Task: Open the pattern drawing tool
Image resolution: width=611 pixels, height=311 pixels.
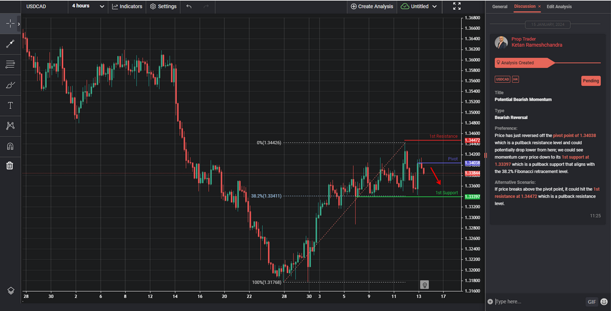Action: coord(10,125)
